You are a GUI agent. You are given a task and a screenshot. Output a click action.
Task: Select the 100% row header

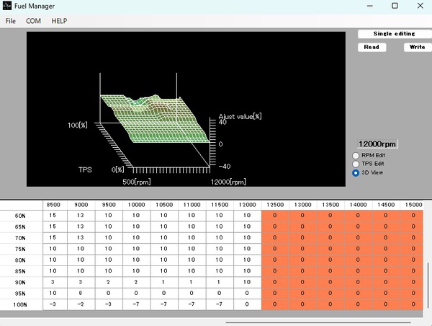click(21, 305)
